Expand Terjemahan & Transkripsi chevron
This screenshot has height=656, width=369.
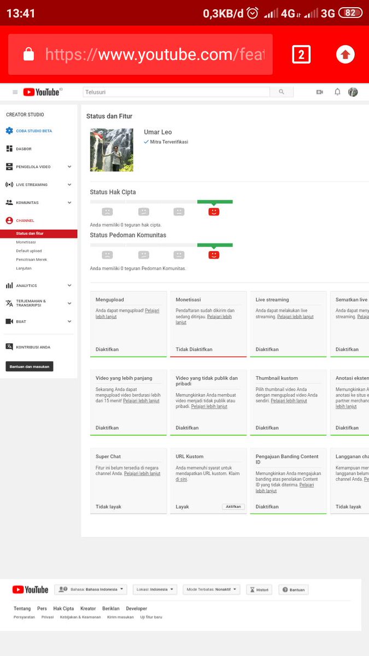69,303
